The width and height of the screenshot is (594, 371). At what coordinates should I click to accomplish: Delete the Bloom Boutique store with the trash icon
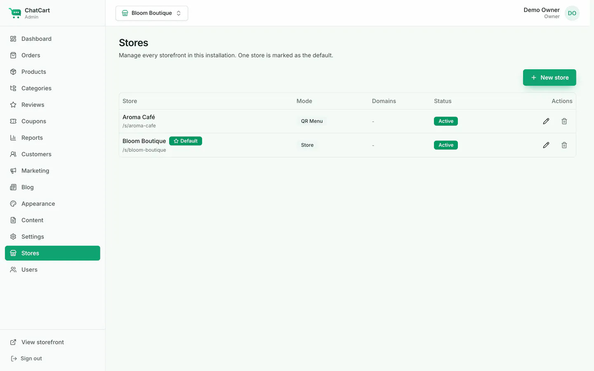pyautogui.click(x=564, y=145)
